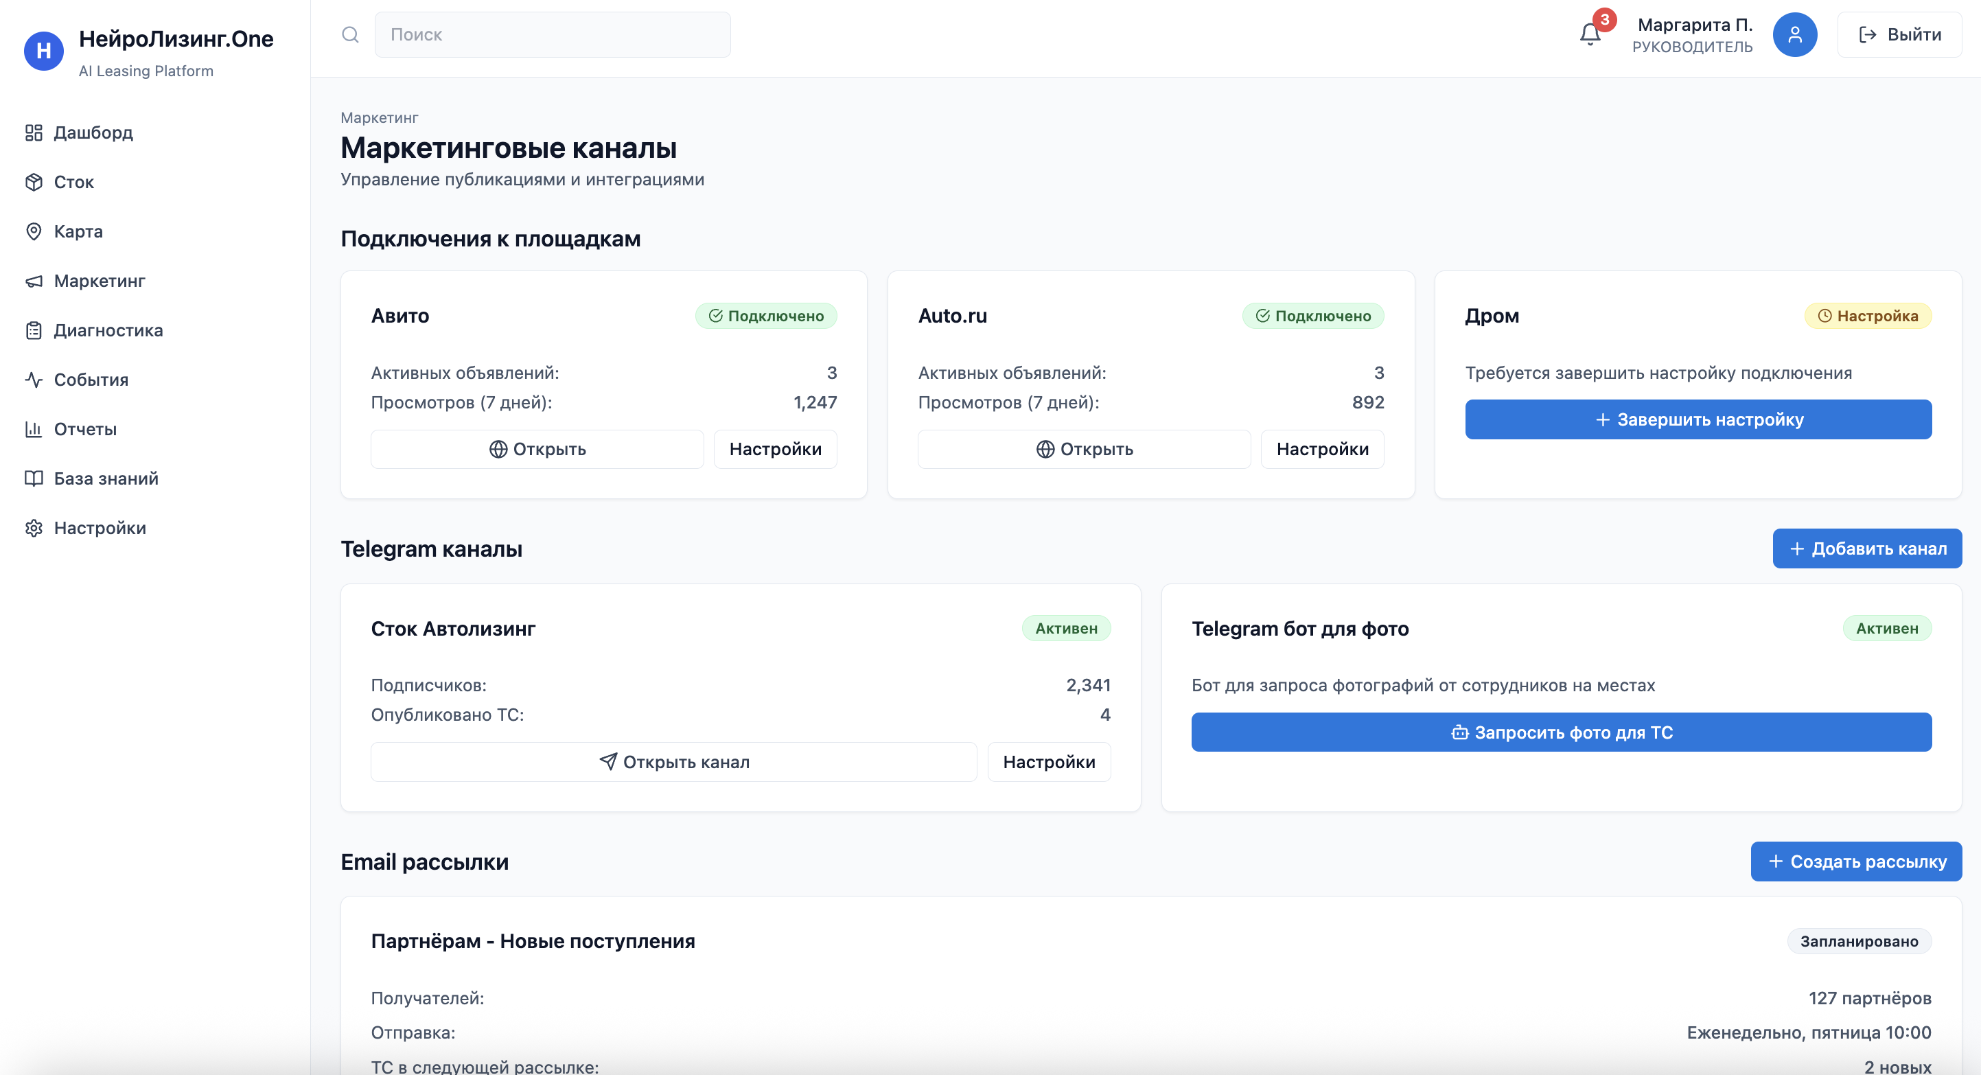Viewport: 1981px width, 1075px height.
Task: Click Добавить канал button
Action: (1866, 548)
